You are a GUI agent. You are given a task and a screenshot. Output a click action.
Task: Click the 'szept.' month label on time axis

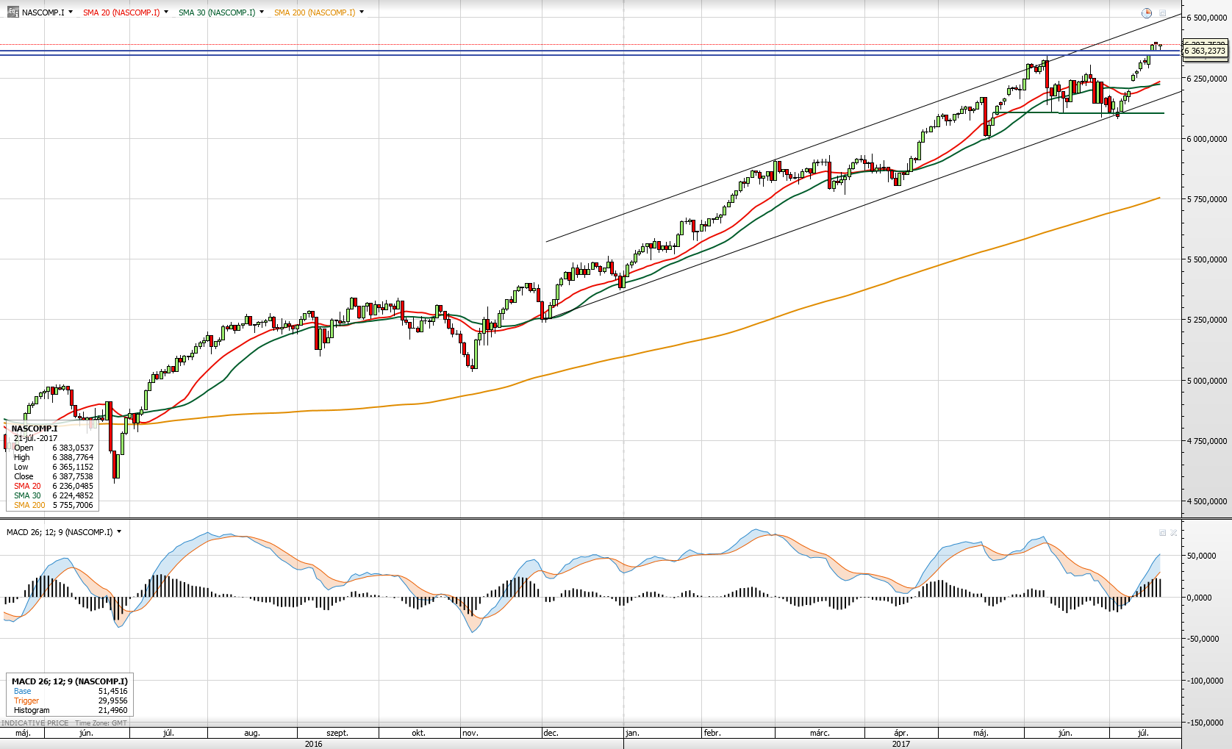pyautogui.click(x=337, y=733)
